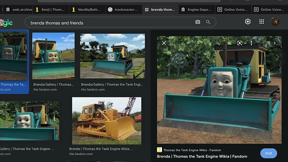This screenshot has width=288, height=162.
Task: Click Brenda/Gallery | Thomas the Tank Engi... caption
Action: pyautogui.click(x=112, y=85)
